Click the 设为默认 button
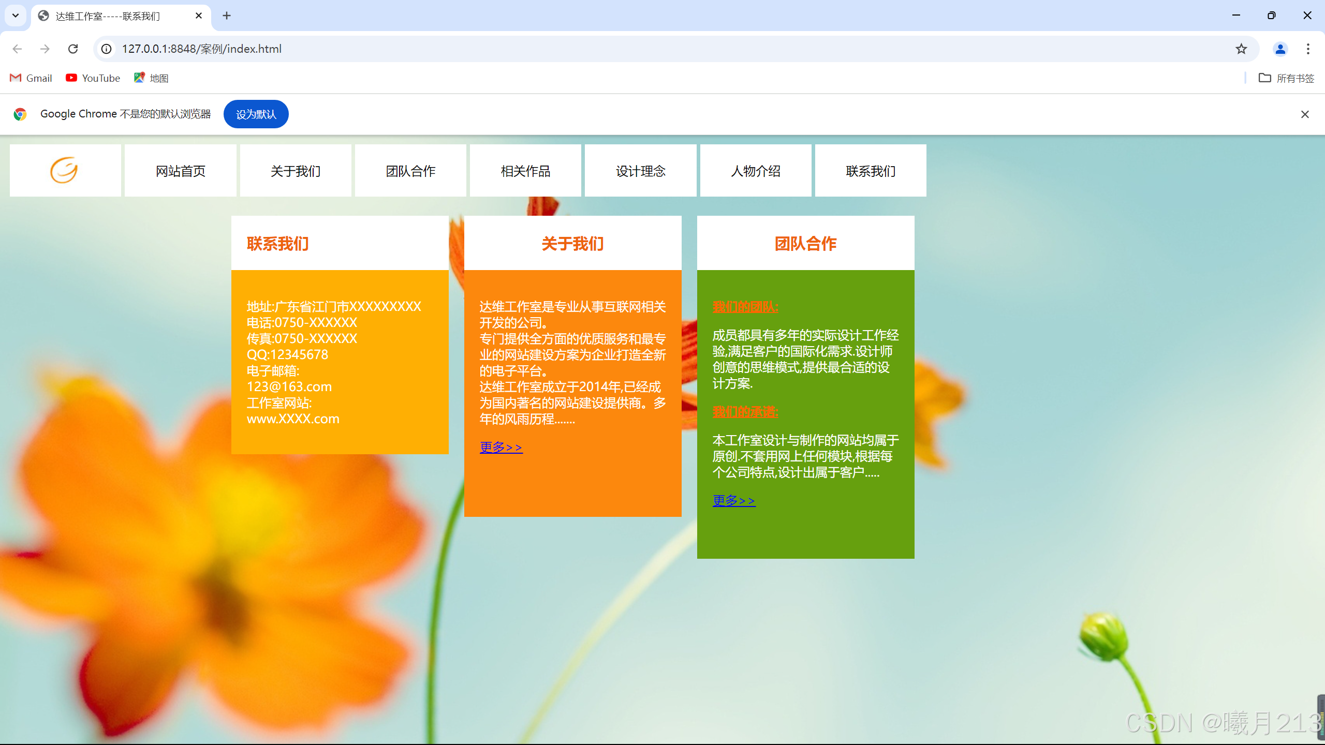Image resolution: width=1325 pixels, height=745 pixels. click(x=256, y=114)
